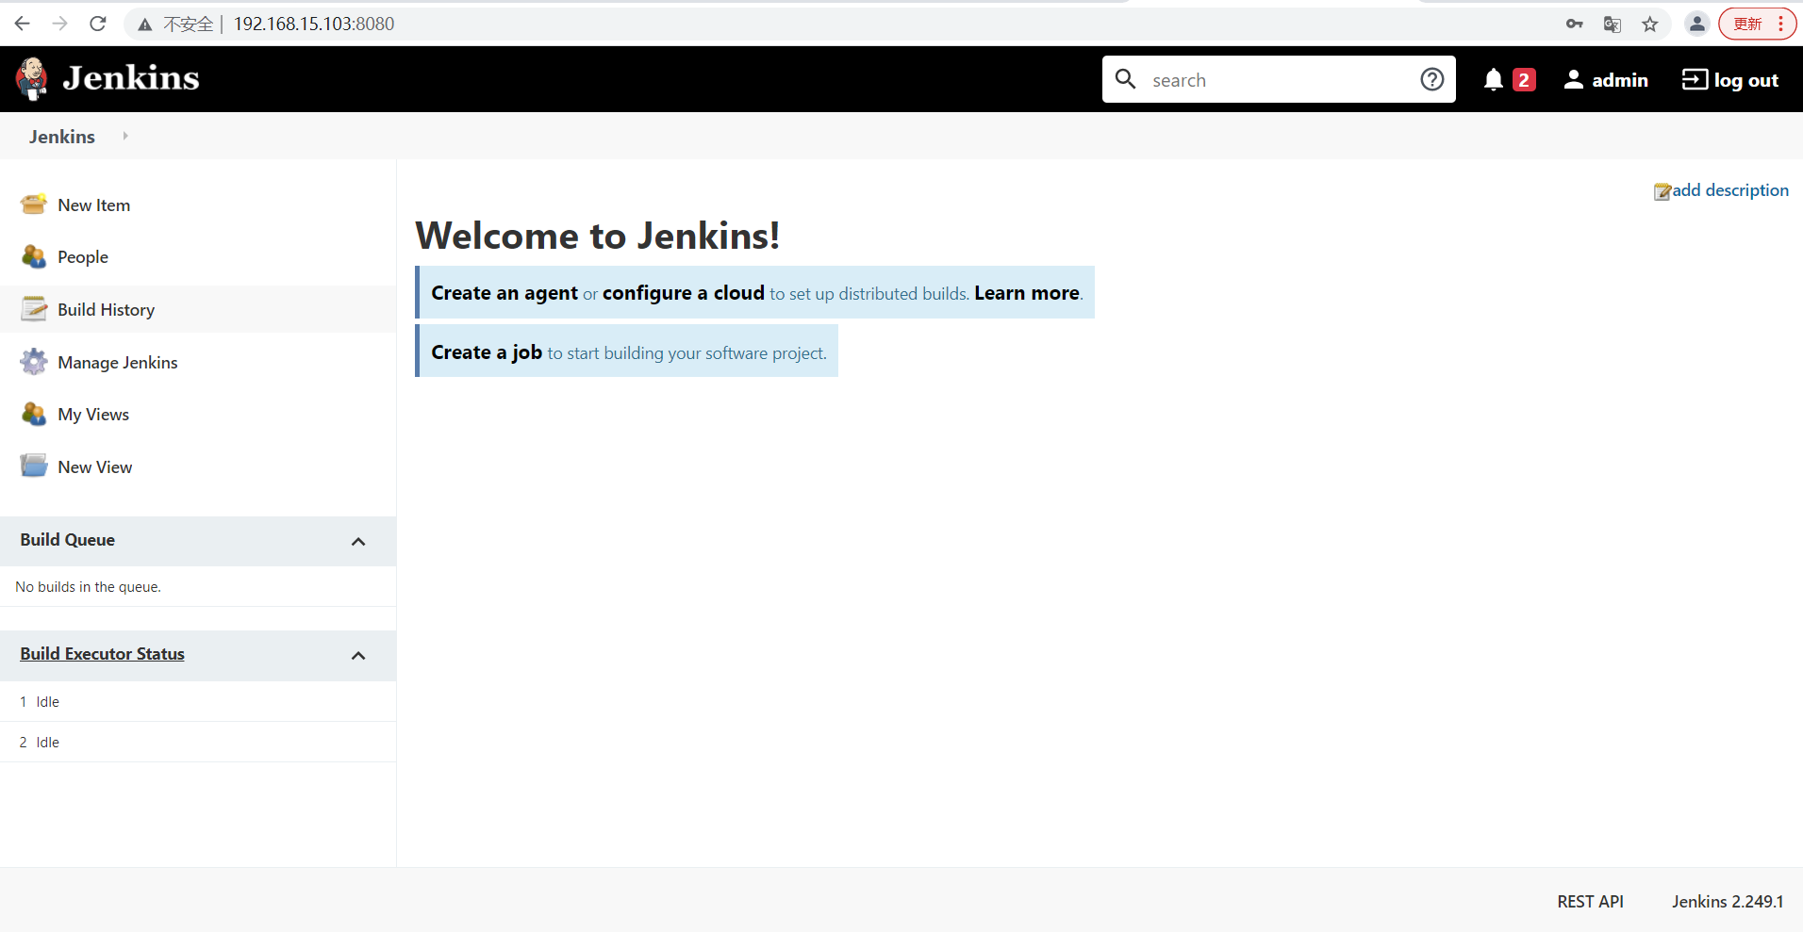Image resolution: width=1803 pixels, height=932 pixels.
Task: Click the Build History notepad icon
Action: click(x=34, y=309)
